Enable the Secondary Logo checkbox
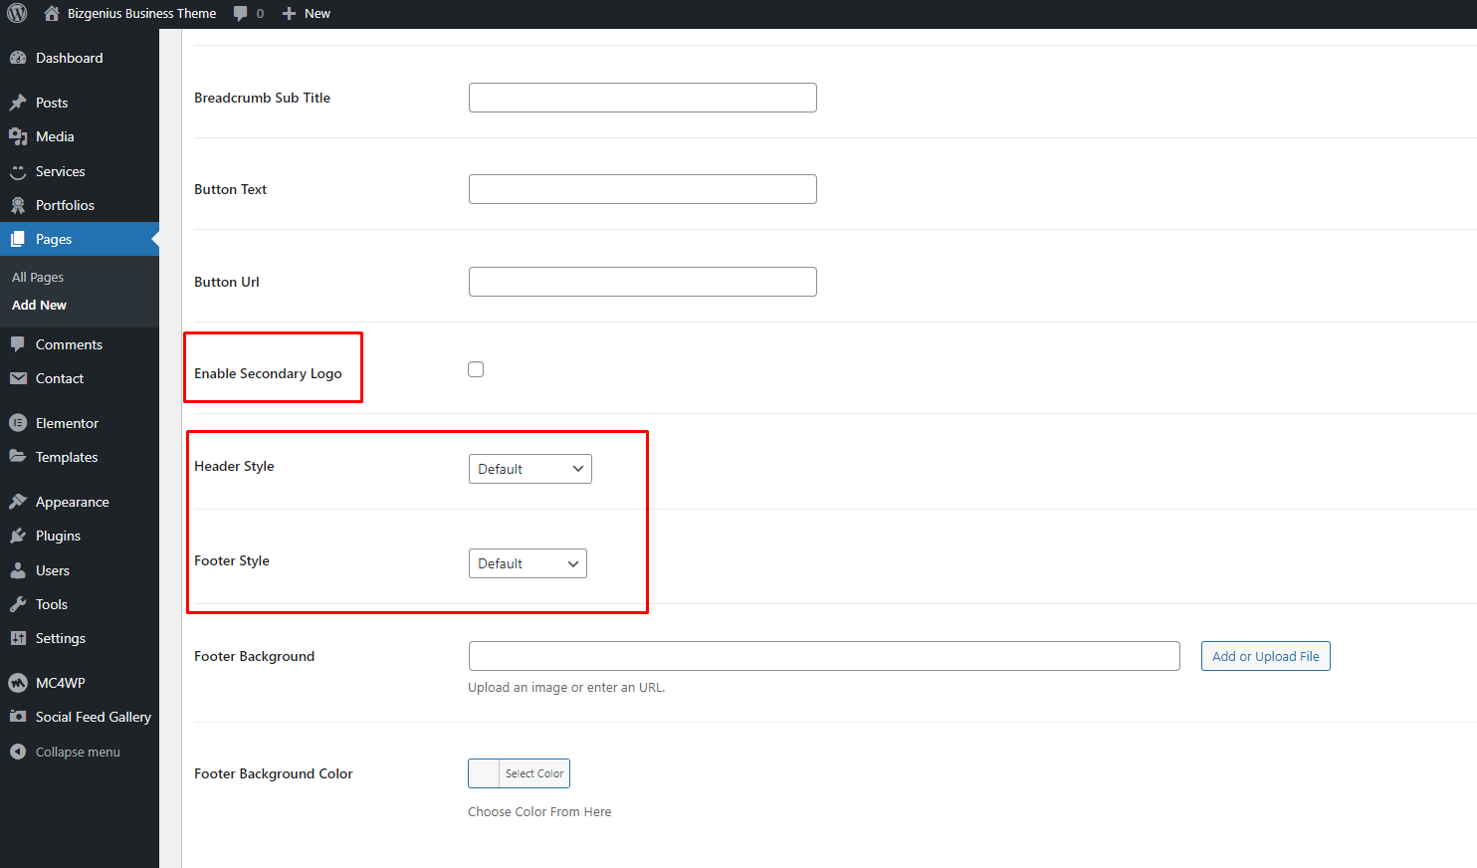1477x868 pixels. coord(476,369)
